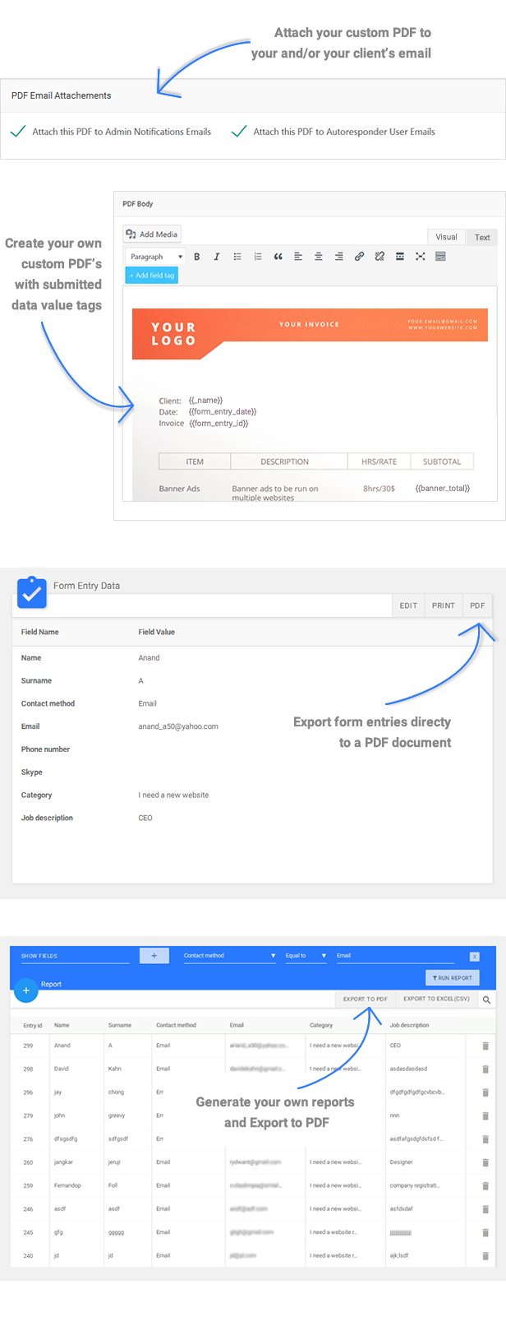
Task: Click the insert link icon
Action: (x=359, y=257)
